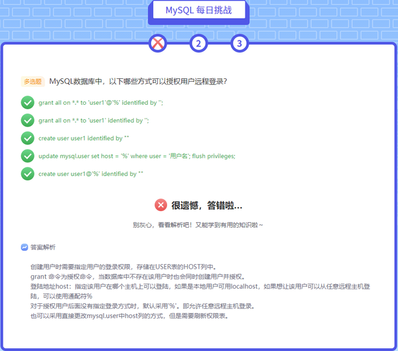Image resolution: width=398 pixels, height=351 pixels.
Task: Go to question step 3
Action: coord(239,43)
